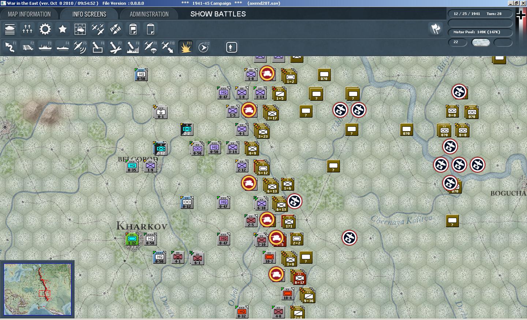The image size is (527, 320).
Task: Select the Soviet 4=9 stack
Action: [x=252, y=149]
